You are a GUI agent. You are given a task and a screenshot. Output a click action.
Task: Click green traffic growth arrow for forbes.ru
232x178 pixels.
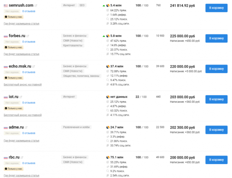[x=104, y=36]
